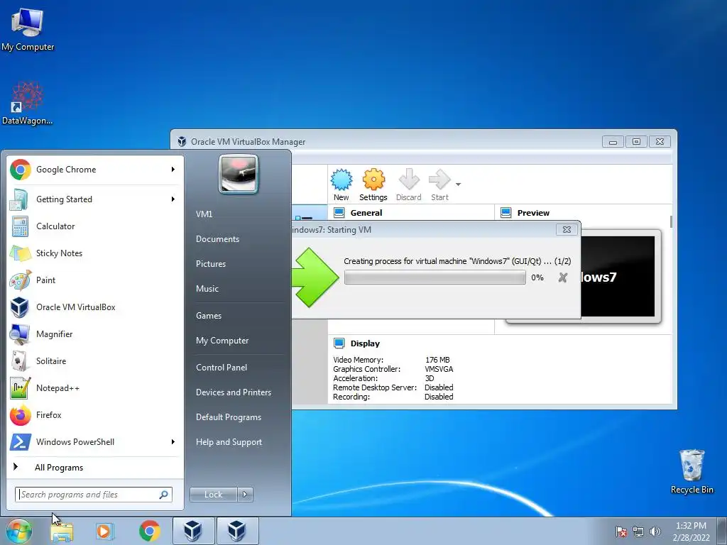Click the Creating process status message

tap(457, 261)
